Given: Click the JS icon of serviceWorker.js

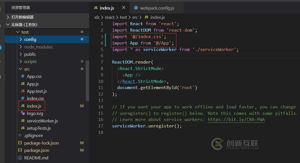Looking at the screenshot, I should [23, 121].
